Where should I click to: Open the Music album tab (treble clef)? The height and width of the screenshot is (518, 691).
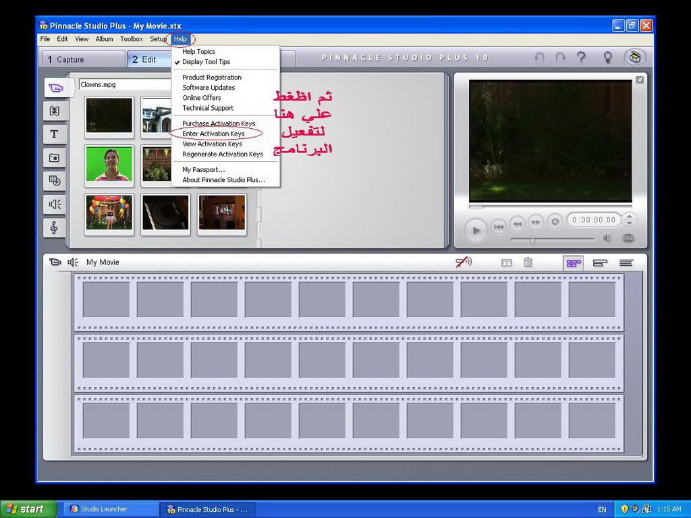click(x=55, y=227)
